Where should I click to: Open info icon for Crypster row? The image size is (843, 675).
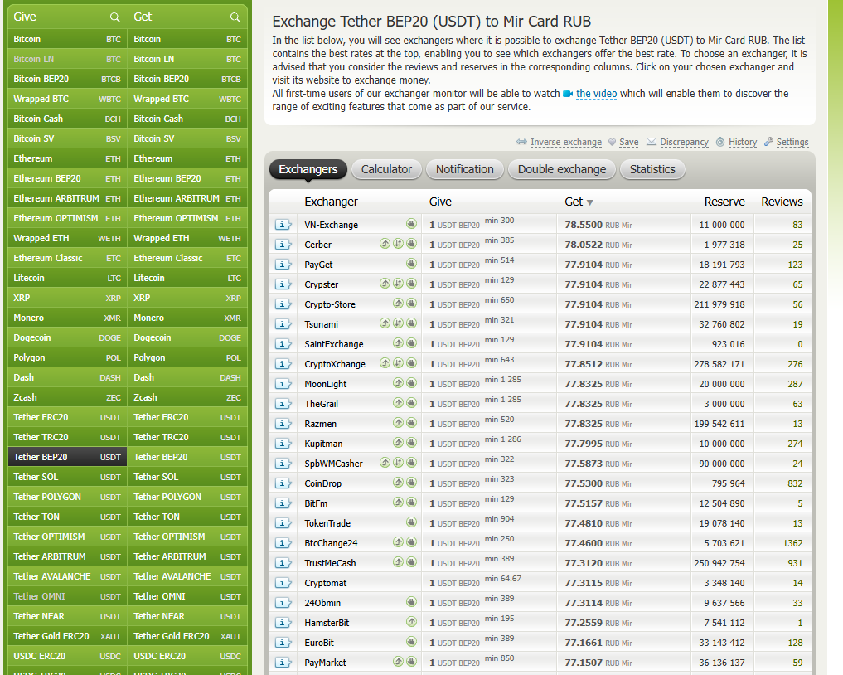click(x=283, y=284)
